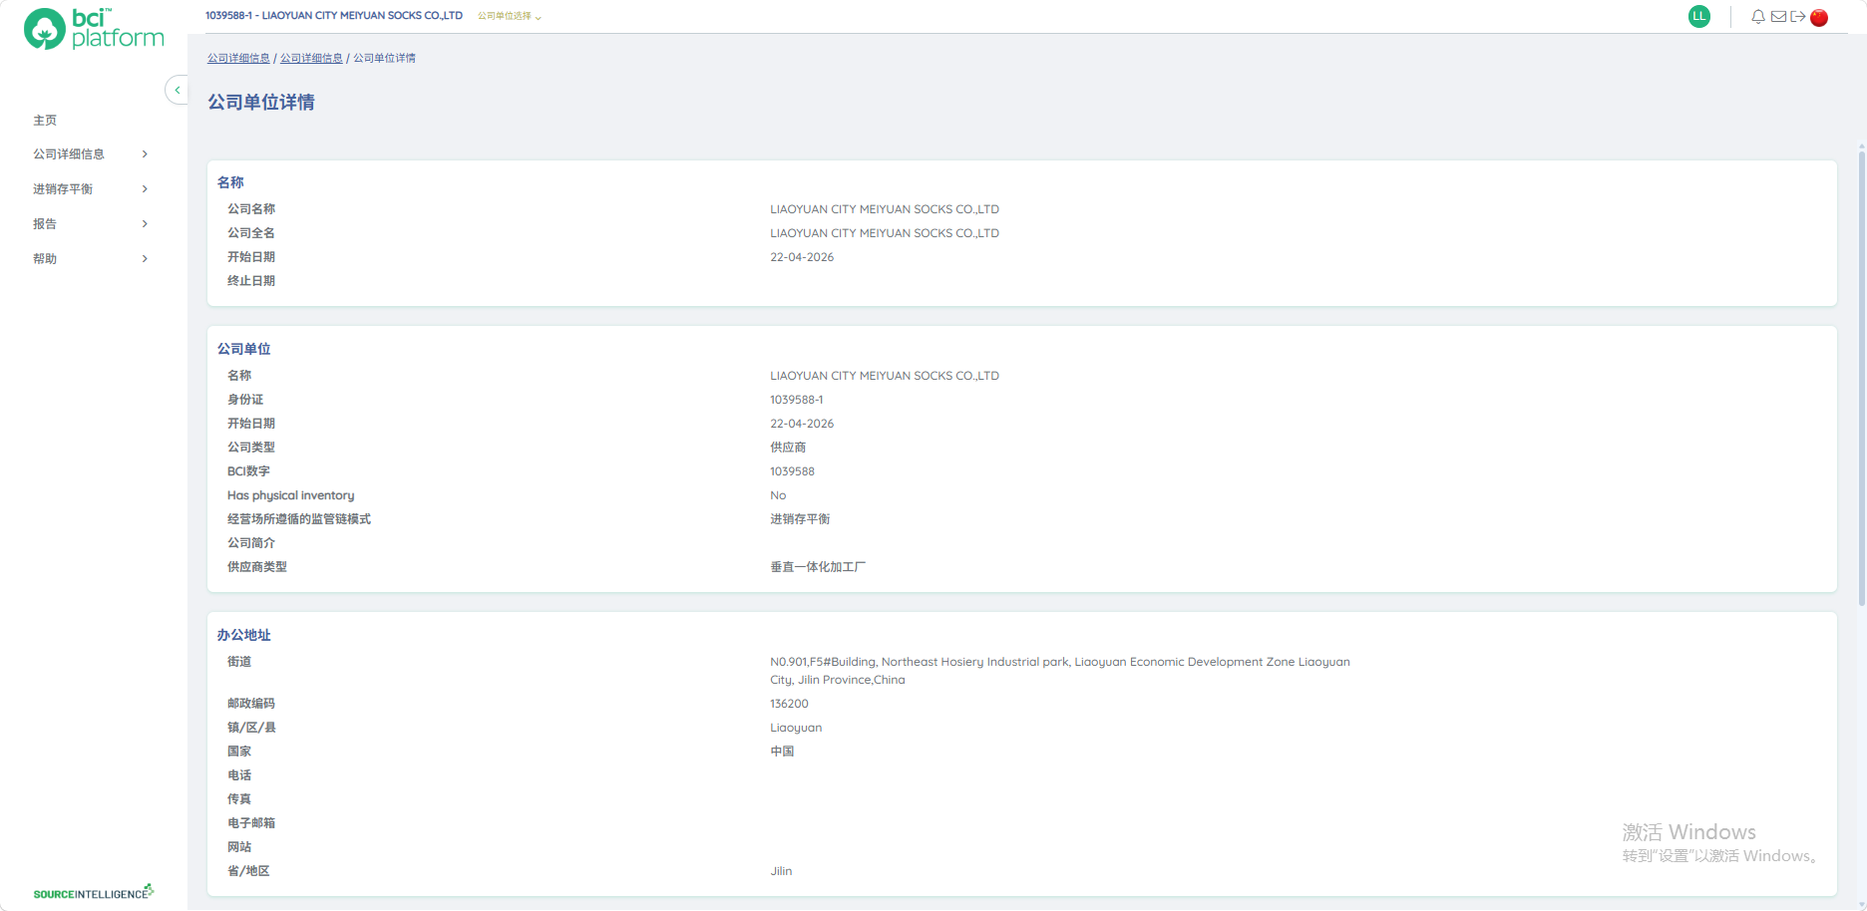Click the street address value text

[x=1060, y=671]
